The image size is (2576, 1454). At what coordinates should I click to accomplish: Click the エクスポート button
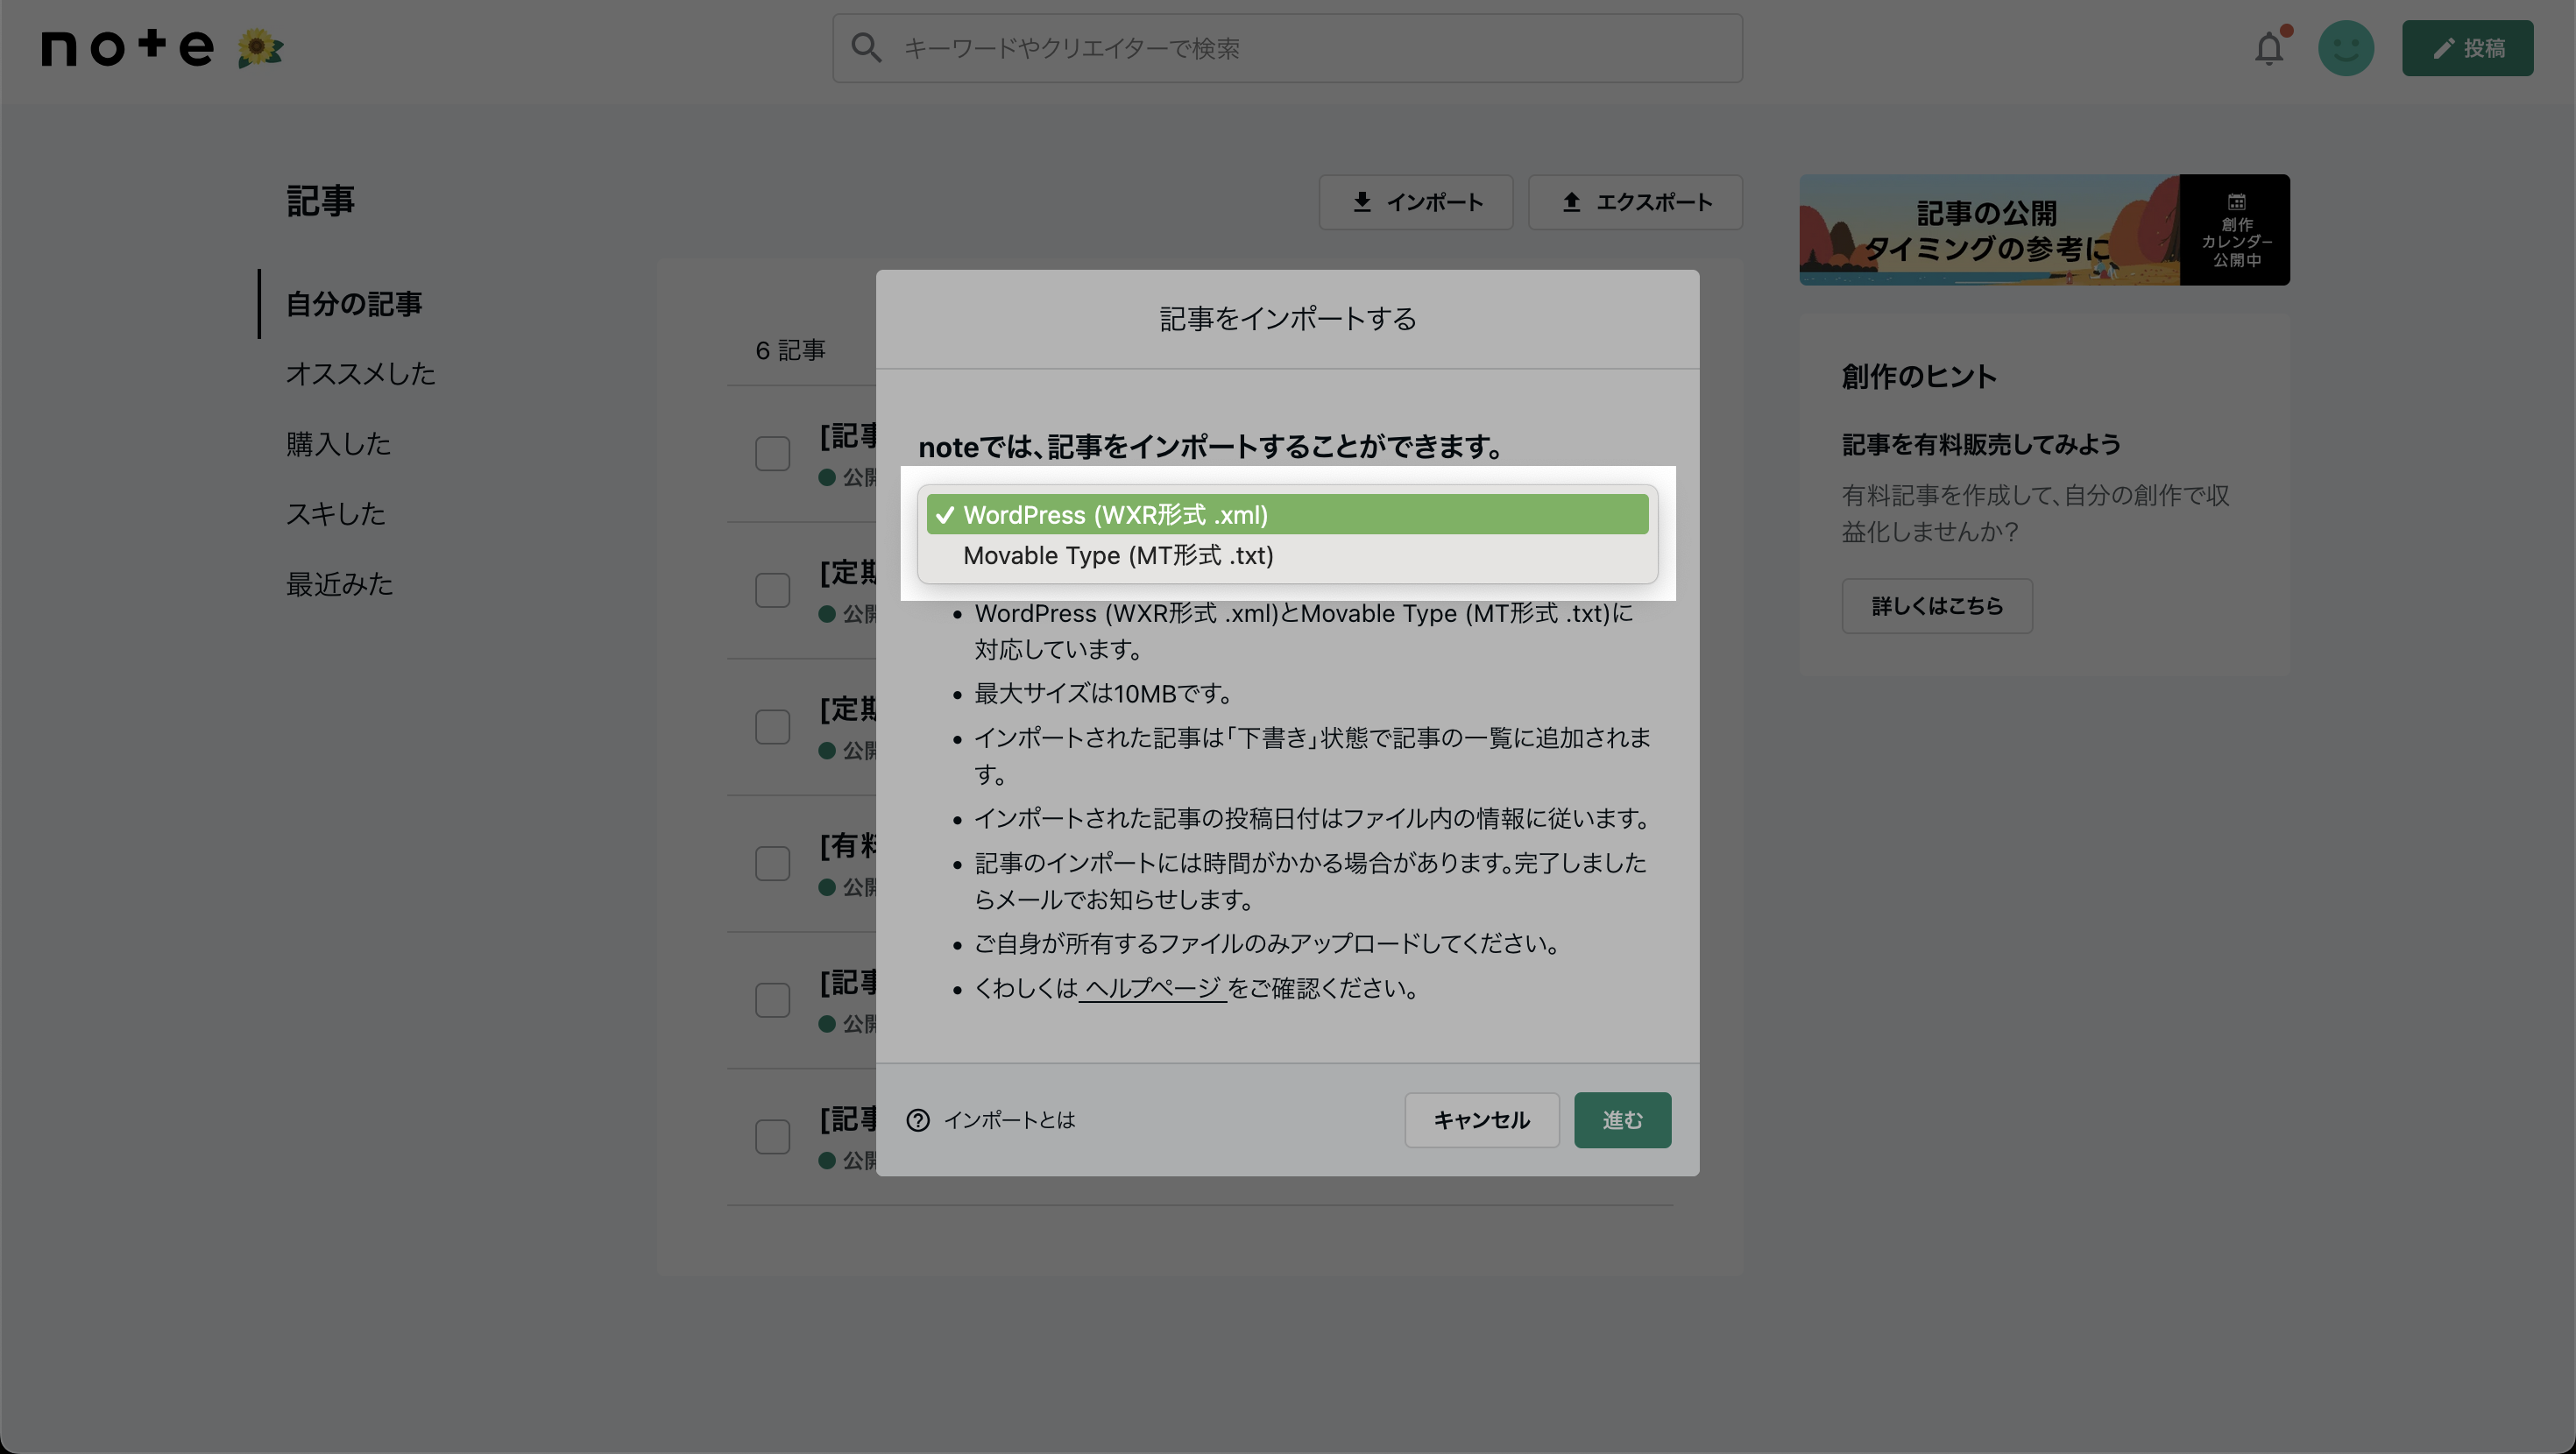click(1635, 202)
